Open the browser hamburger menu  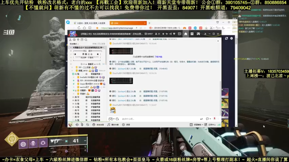(x=234, y=28)
